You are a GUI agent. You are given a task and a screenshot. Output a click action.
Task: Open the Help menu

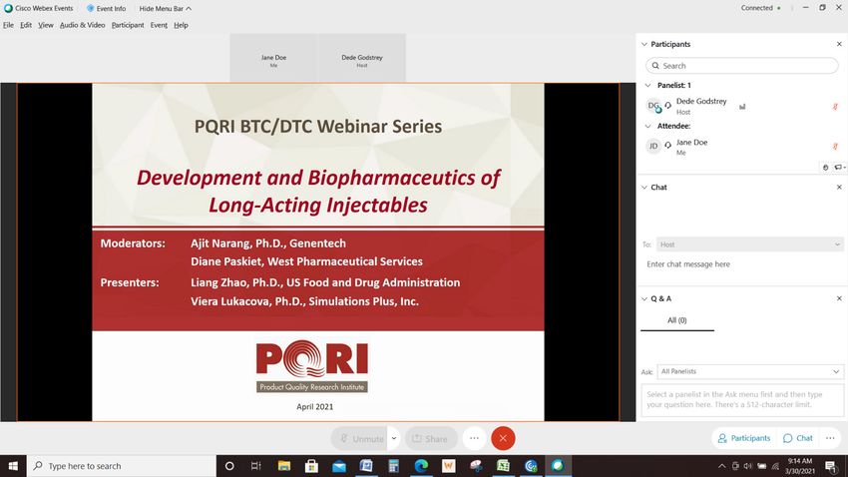click(181, 25)
